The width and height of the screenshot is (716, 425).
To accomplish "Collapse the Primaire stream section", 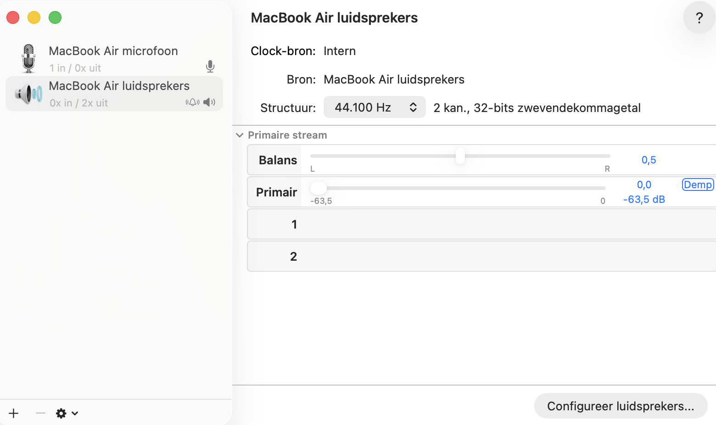I will [239, 135].
